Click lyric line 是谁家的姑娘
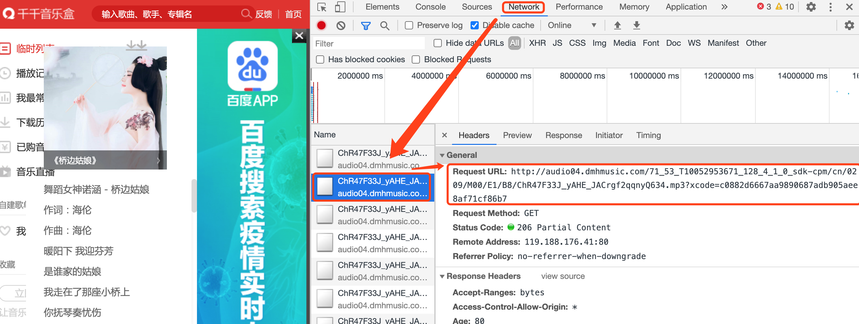859x324 pixels. pos(72,271)
